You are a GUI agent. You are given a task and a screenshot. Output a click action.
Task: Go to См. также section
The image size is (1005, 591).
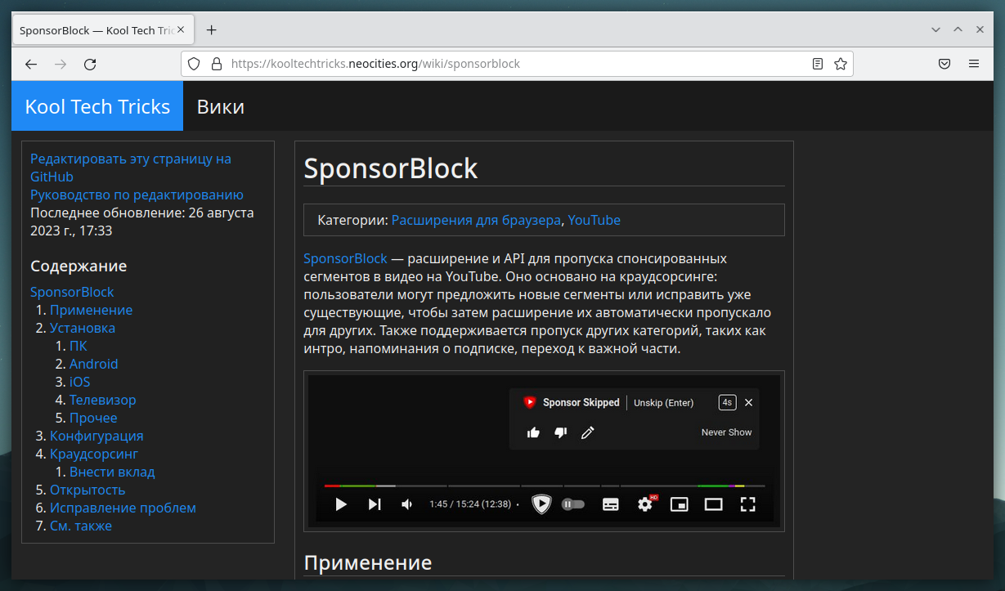coord(81,526)
